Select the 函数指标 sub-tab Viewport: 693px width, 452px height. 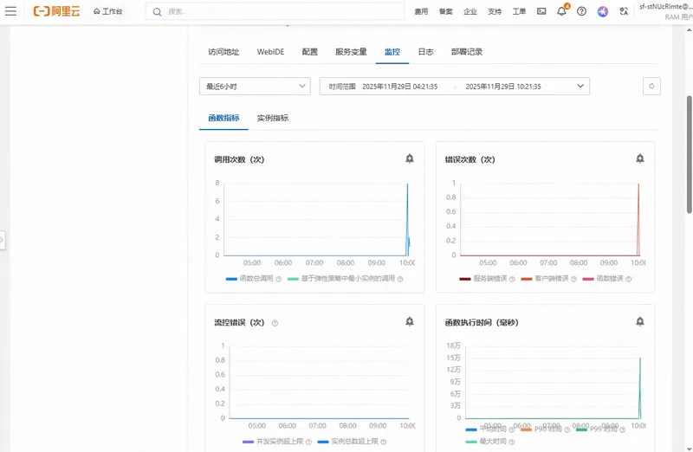point(223,118)
